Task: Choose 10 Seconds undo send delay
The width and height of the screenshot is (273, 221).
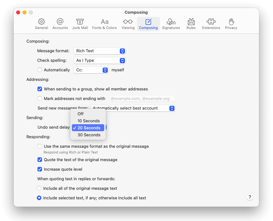Action: point(88,121)
